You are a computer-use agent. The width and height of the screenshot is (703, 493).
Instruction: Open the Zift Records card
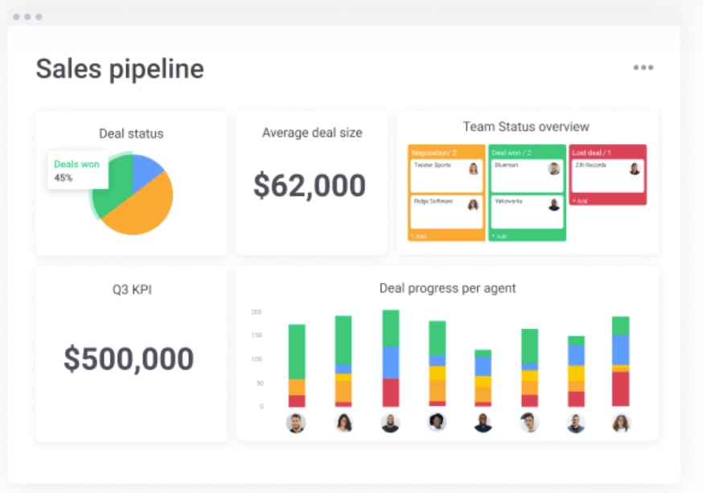607,175
